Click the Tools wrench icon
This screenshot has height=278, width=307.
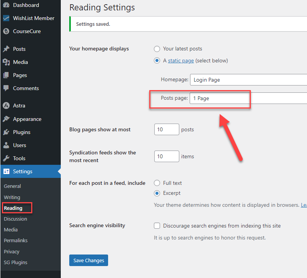click(6, 158)
